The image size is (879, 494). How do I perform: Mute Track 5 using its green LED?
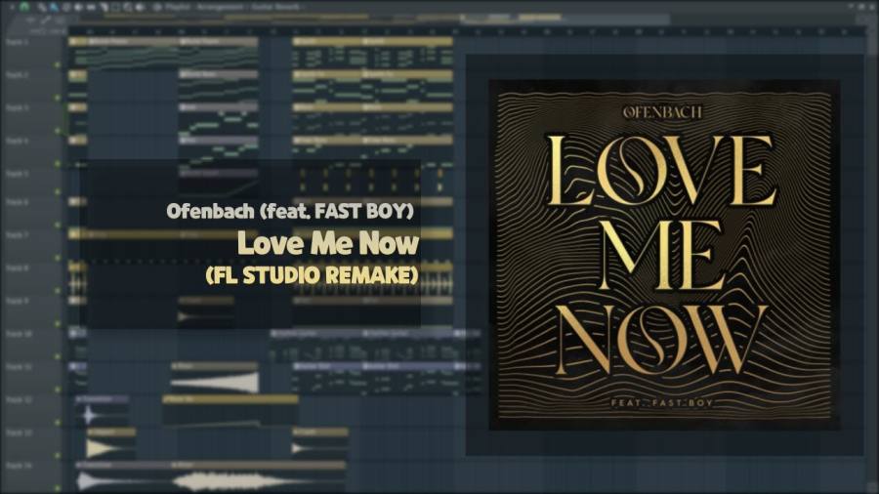pos(58,191)
